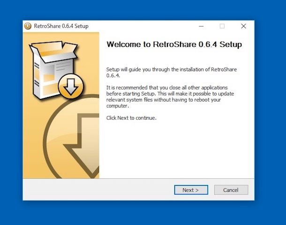Minimize the RetroShare Setup window
Viewport: 286px width, 225px height.
[x=201, y=26]
